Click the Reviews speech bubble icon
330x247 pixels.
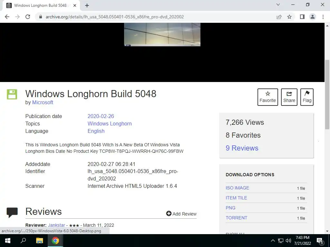12,212
